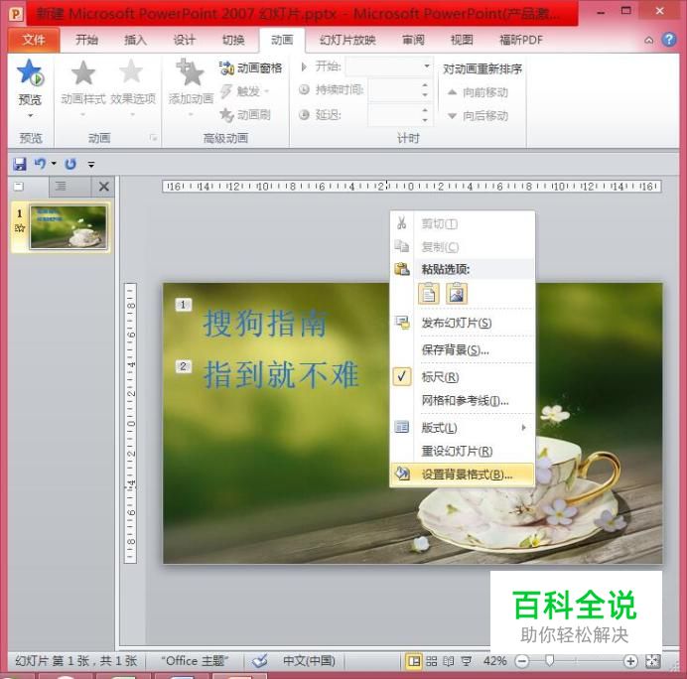Image resolution: width=687 pixels, height=679 pixels.
Task: Switch to the Review (审阅) tab
Action: (413, 41)
